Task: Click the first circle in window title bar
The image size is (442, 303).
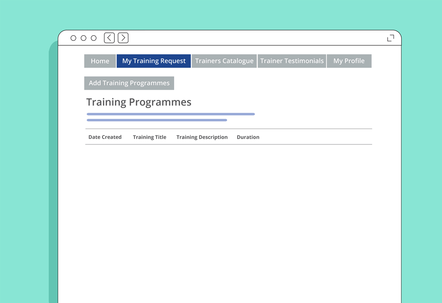Action: tap(74, 38)
